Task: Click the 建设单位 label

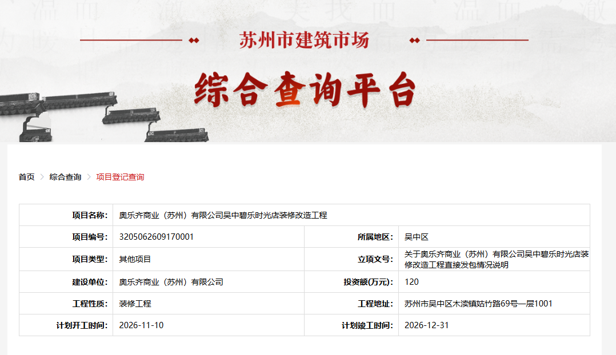Action: point(90,282)
